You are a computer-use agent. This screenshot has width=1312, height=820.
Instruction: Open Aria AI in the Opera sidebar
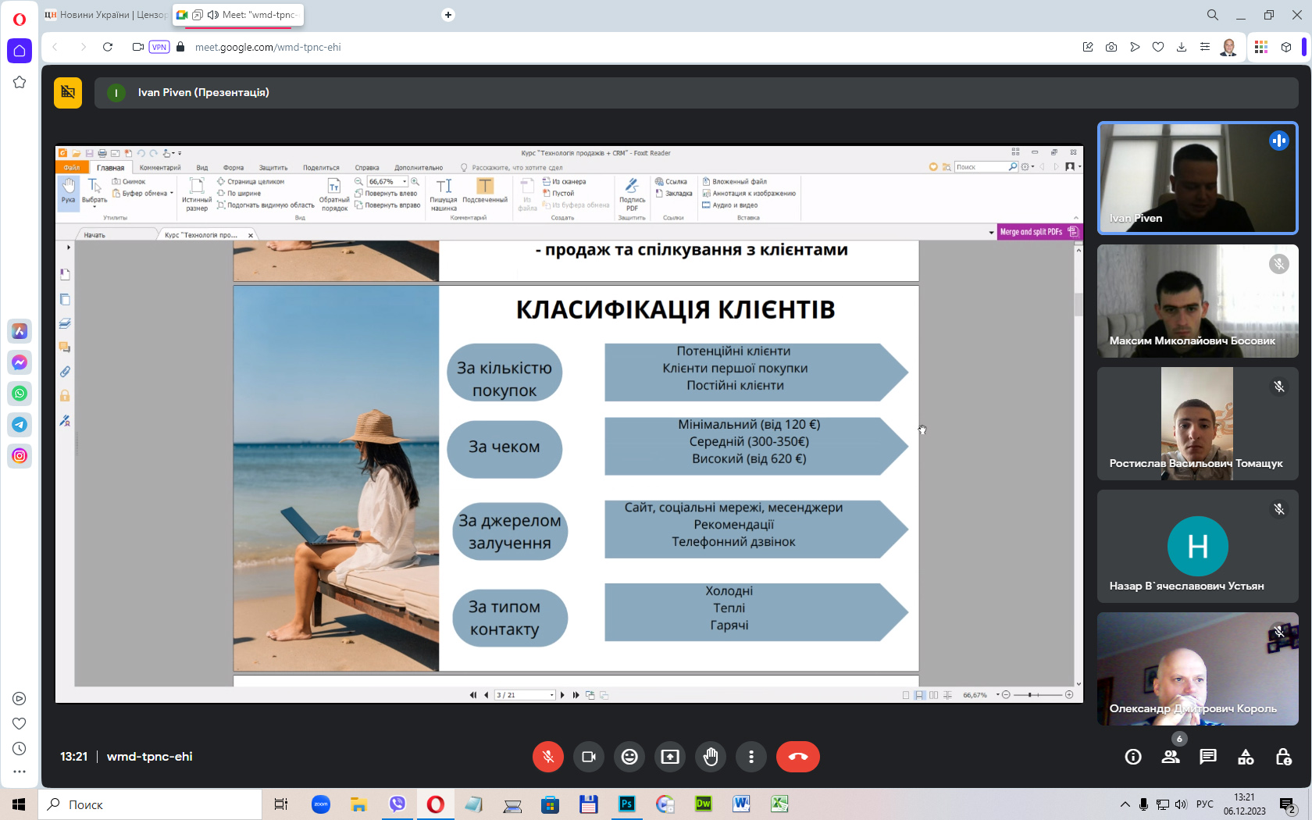pos(20,331)
